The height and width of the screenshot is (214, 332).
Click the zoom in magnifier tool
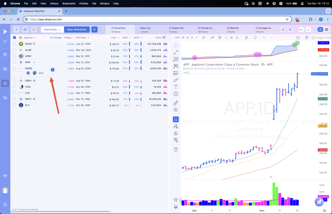176,110
